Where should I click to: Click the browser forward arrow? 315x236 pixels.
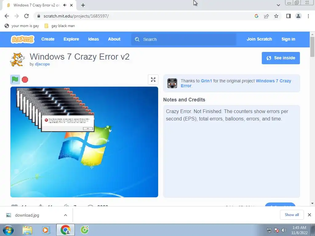click(17, 16)
